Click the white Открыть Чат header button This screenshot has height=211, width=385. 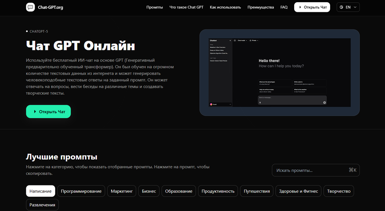312,7
